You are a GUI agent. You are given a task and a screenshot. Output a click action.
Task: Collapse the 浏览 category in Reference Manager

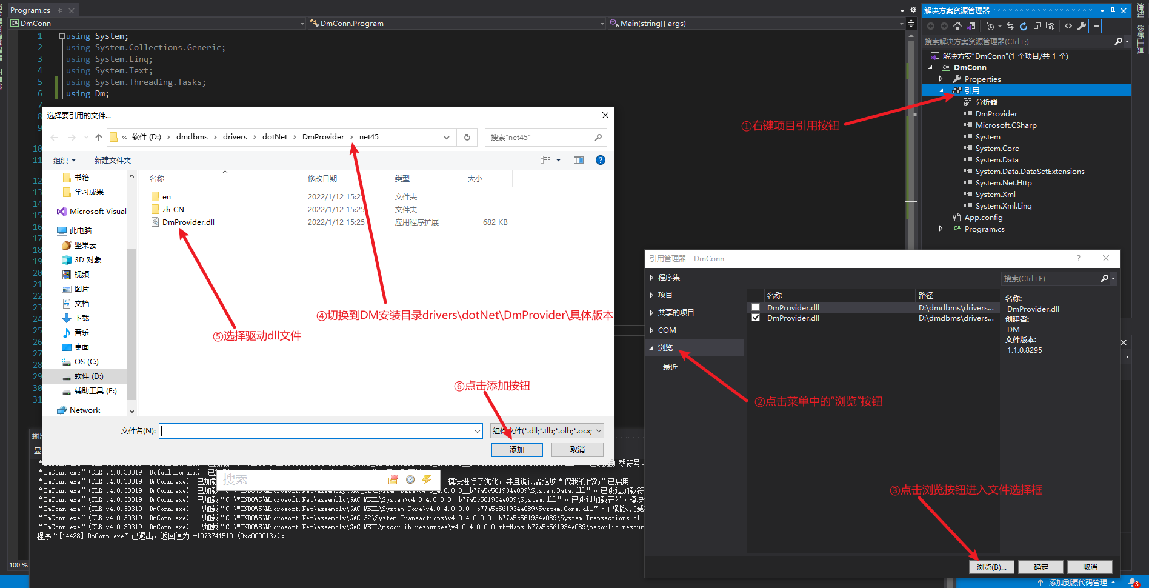tap(652, 348)
